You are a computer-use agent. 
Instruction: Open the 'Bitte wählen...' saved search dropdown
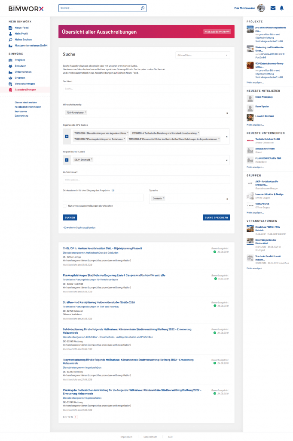pyautogui.click(x=203, y=55)
